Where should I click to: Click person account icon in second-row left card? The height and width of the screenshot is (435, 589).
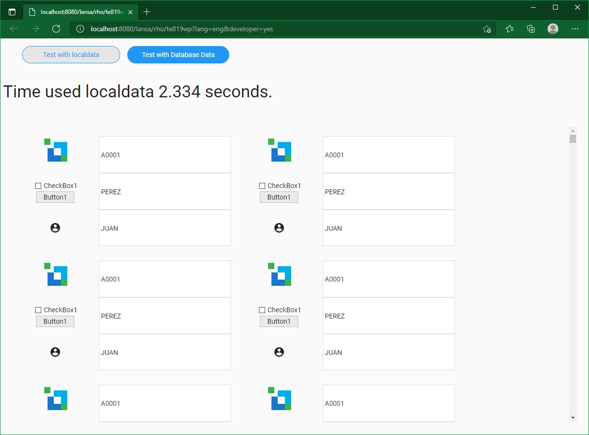(55, 352)
